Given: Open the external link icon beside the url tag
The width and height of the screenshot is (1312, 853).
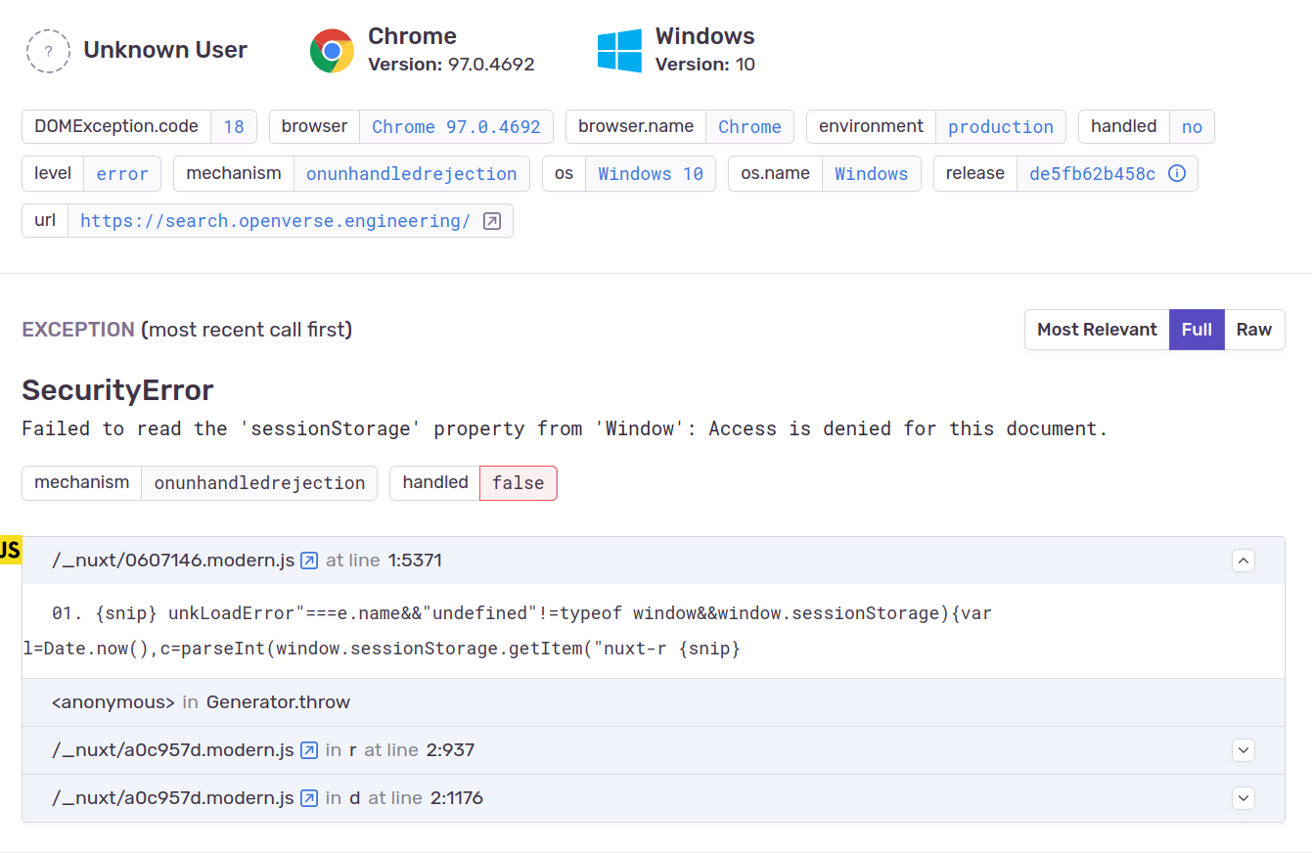Looking at the screenshot, I should coord(492,220).
